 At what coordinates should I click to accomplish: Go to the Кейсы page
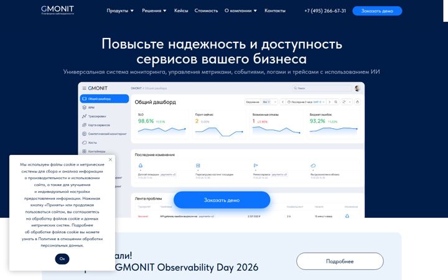tap(181, 11)
